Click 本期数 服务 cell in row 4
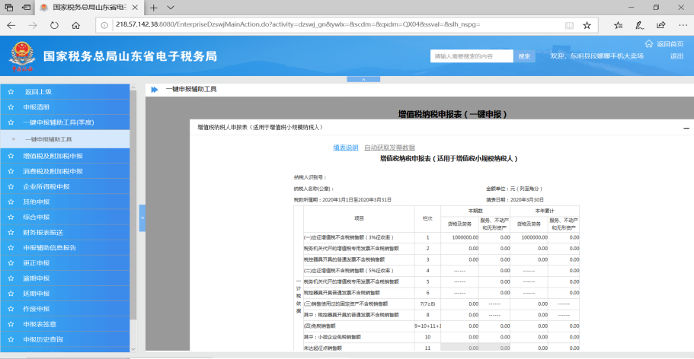The height and width of the screenshot is (359, 694). [494, 271]
